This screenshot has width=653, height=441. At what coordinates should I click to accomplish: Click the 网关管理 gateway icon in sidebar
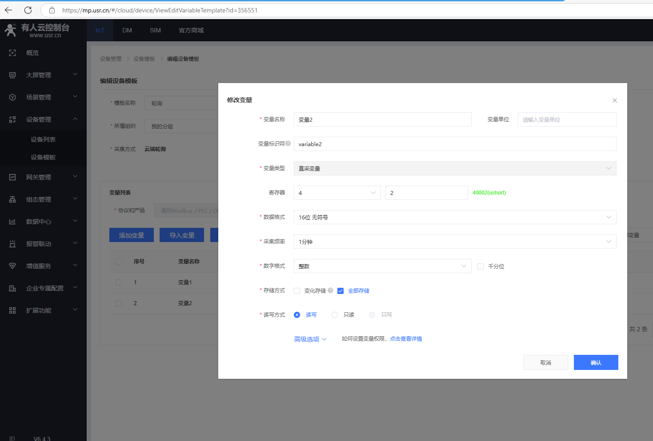pyautogui.click(x=12, y=177)
